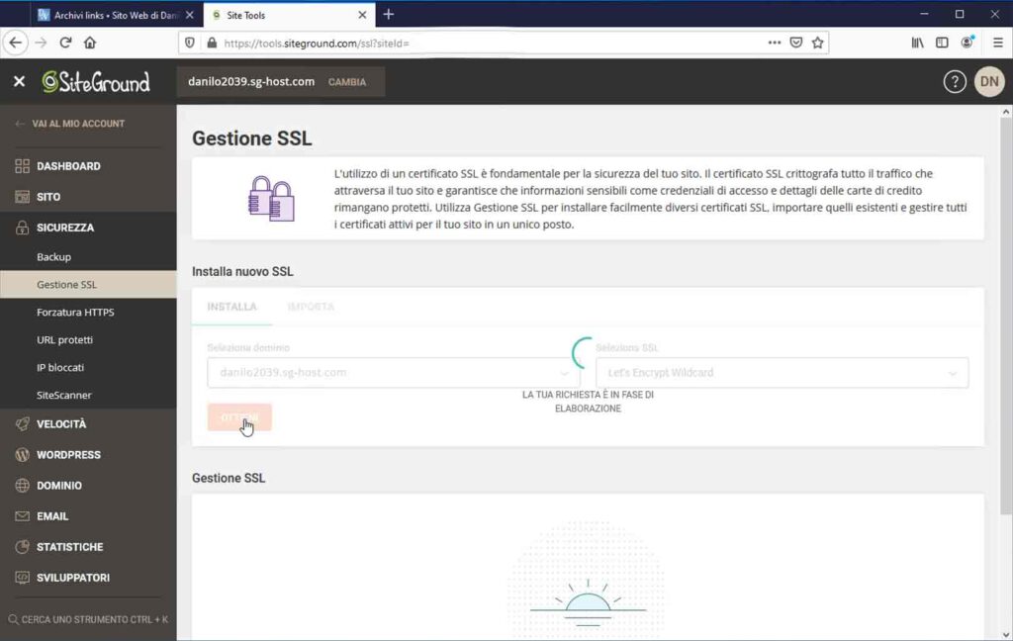This screenshot has height=641, width=1013.
Task: Open the Firefox library icon
Action: (917, 43)
